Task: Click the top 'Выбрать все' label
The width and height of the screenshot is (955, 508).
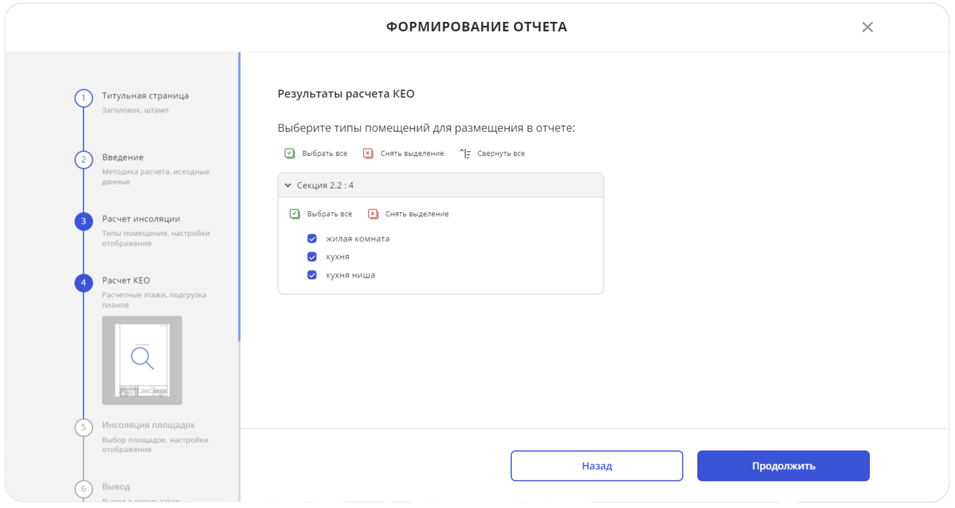Action: pos(324,153)
